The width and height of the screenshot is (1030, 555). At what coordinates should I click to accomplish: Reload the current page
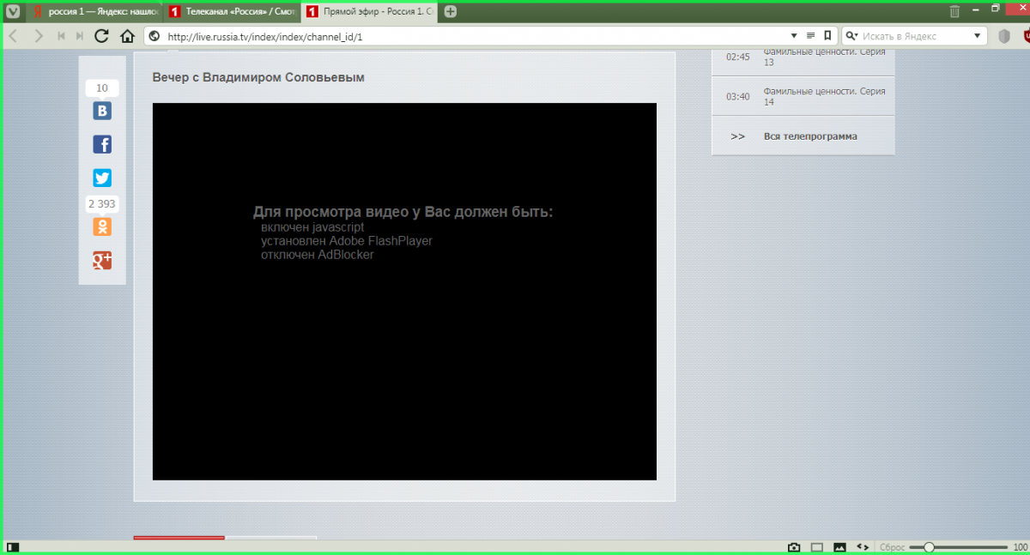101,36
